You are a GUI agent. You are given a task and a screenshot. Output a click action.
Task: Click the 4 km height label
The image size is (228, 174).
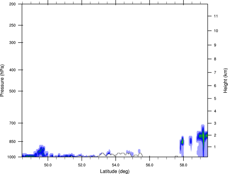(215, 111)
